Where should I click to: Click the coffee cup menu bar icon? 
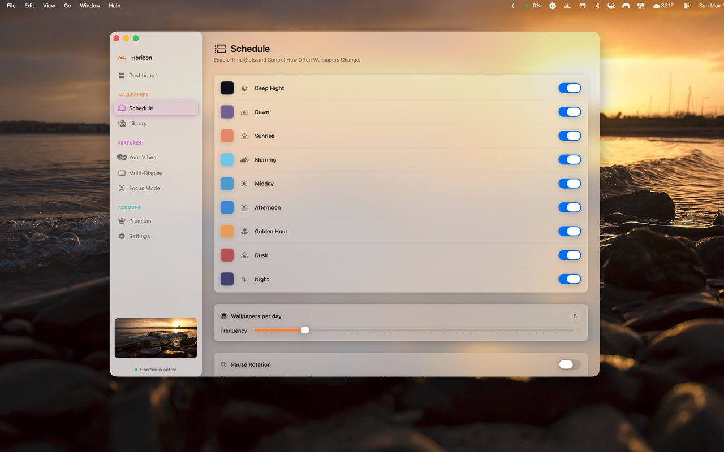click(x=611, y=6)
